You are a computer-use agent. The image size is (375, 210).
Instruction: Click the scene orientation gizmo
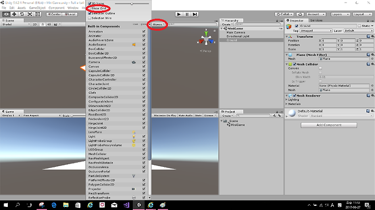coord(206,40)
